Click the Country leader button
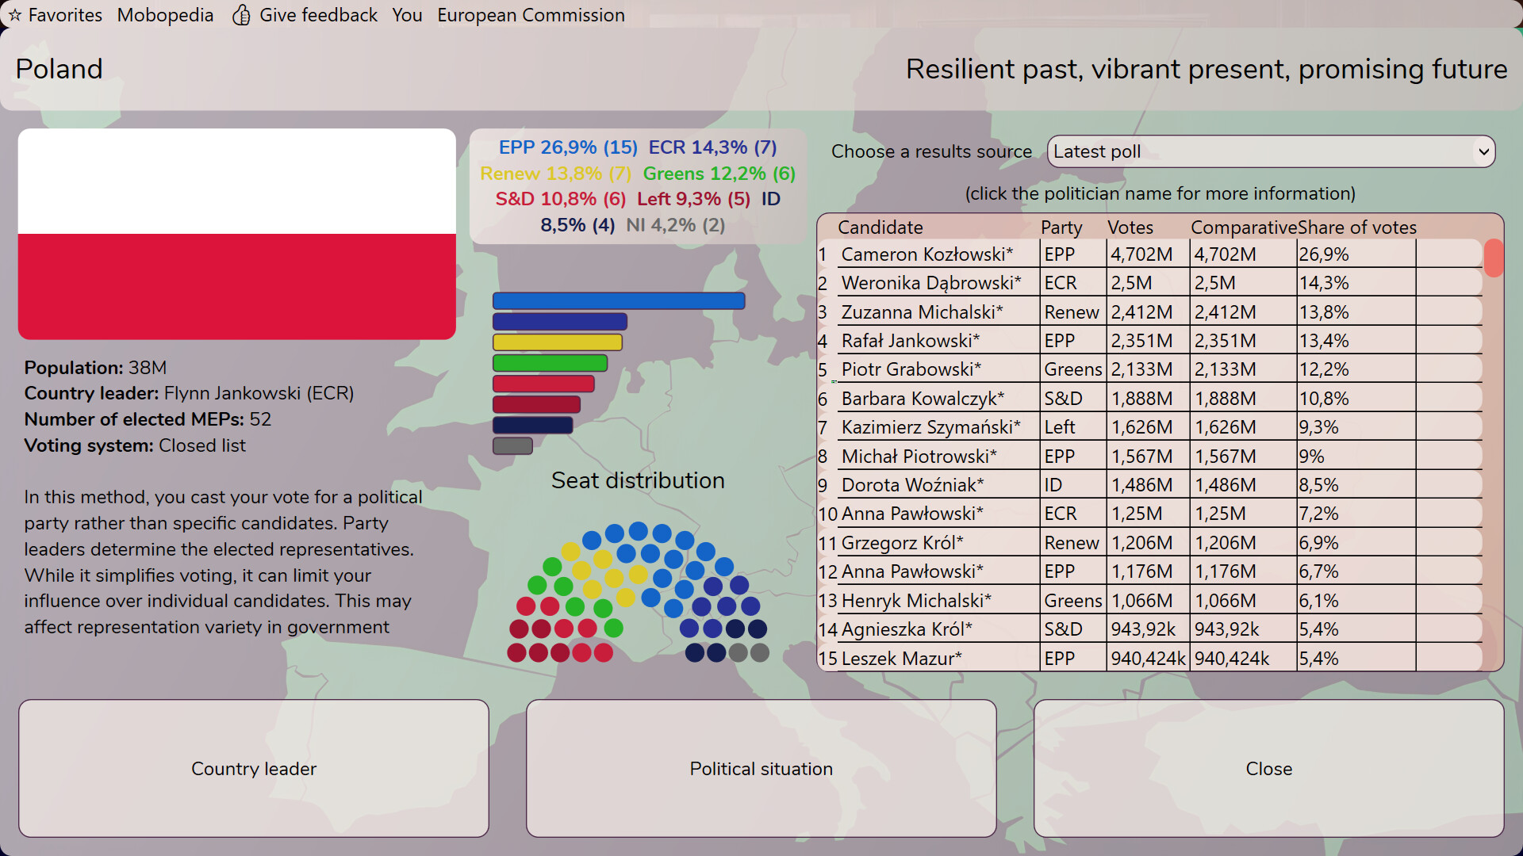The height and width of the screenshot is (856, 1523). click(x=254, y=768)
